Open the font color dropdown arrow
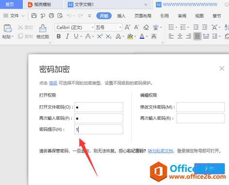229x185 pixels. 147,36
